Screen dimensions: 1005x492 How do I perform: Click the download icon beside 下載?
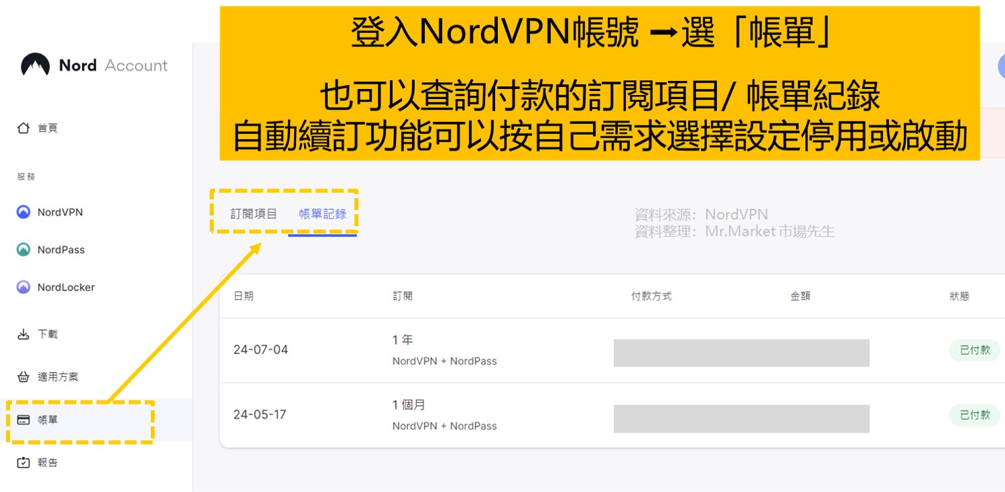(24, 334)
